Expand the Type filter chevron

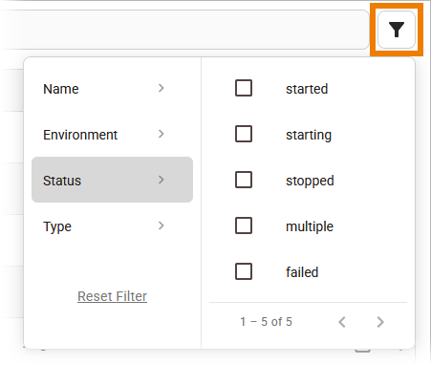(x=162, y=225)
